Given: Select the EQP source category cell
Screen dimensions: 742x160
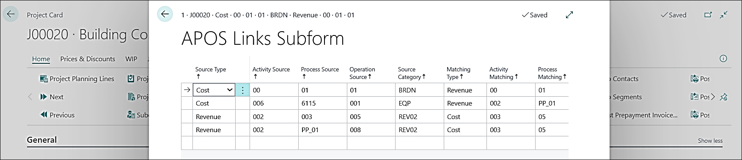Looking at the screenshot, I should click(x=420, y=103).
